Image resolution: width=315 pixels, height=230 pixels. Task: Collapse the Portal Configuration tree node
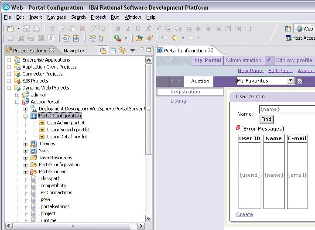click(25, 116)
